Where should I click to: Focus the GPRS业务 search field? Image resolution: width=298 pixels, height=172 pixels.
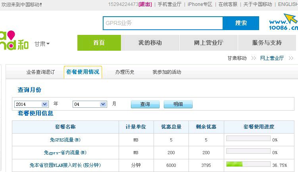point(163,23)
